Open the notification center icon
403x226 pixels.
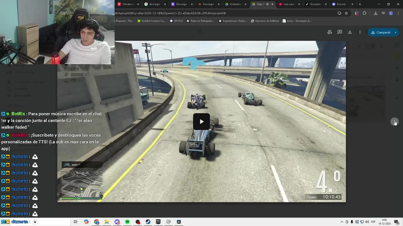396,222
